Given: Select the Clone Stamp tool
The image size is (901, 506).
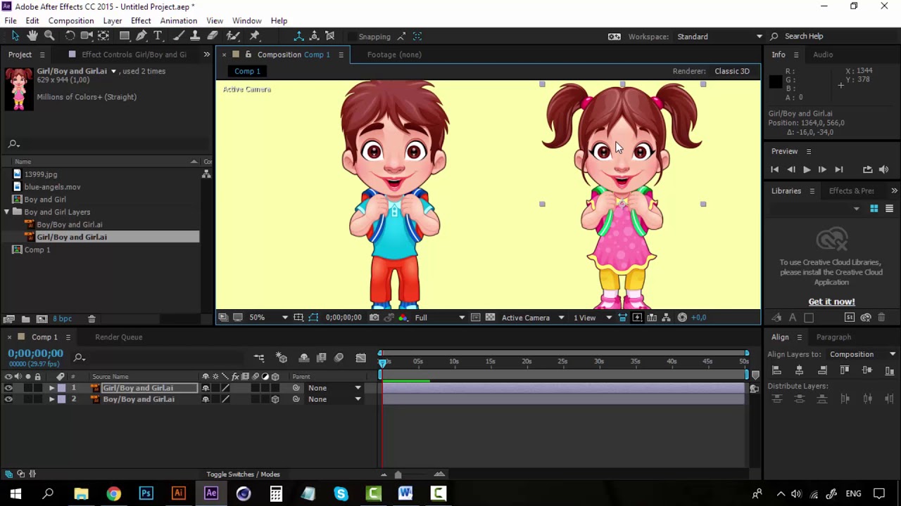Looking at the screenshot, I should click(x=195, y=36).
